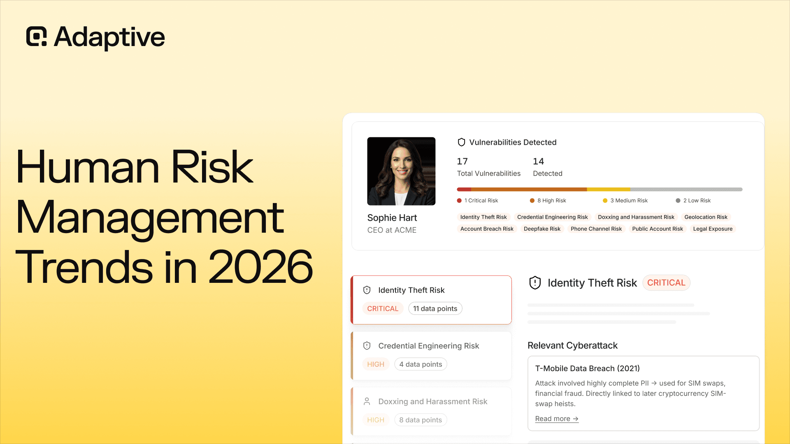This screenshot has height=444, width=790.
Task: Click the yellow medium-risk segment of risk bar
Action: pos(608,190)
